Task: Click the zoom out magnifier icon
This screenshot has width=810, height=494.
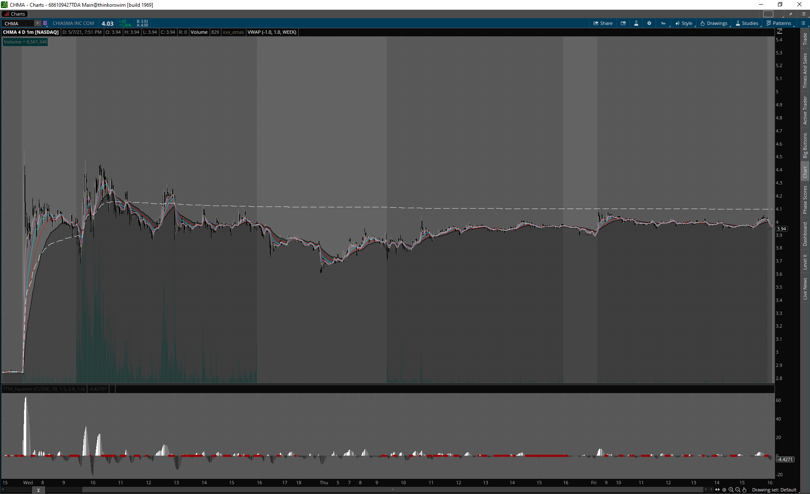Action: (738, 490)
